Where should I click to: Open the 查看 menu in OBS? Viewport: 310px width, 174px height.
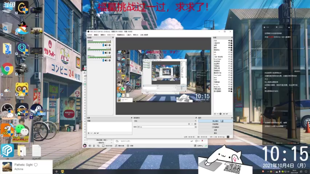point(103,35)
